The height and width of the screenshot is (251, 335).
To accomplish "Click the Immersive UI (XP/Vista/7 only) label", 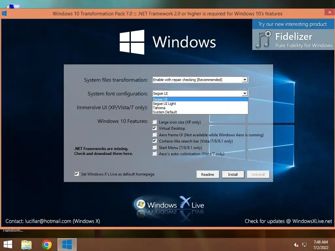I will pos(112,107).
